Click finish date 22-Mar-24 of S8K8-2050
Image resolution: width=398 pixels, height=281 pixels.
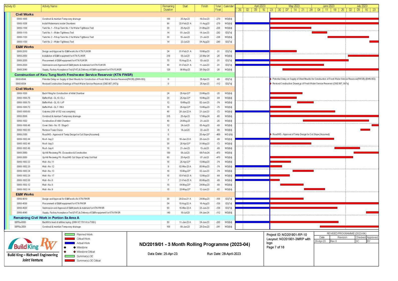pyautogui.click(x=204, y=56)
